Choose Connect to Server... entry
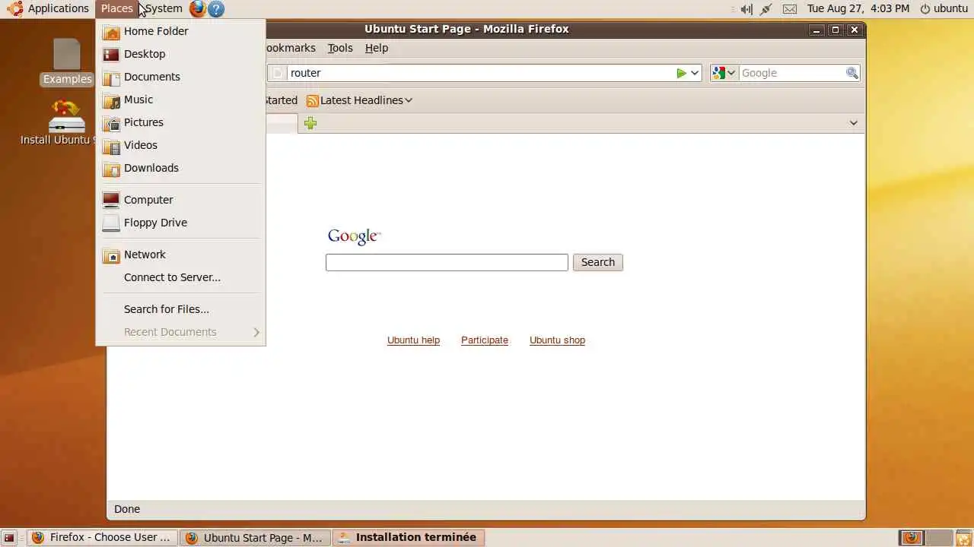Image resolution: width=974 pixels, height=547 pixels. [180, 277]
